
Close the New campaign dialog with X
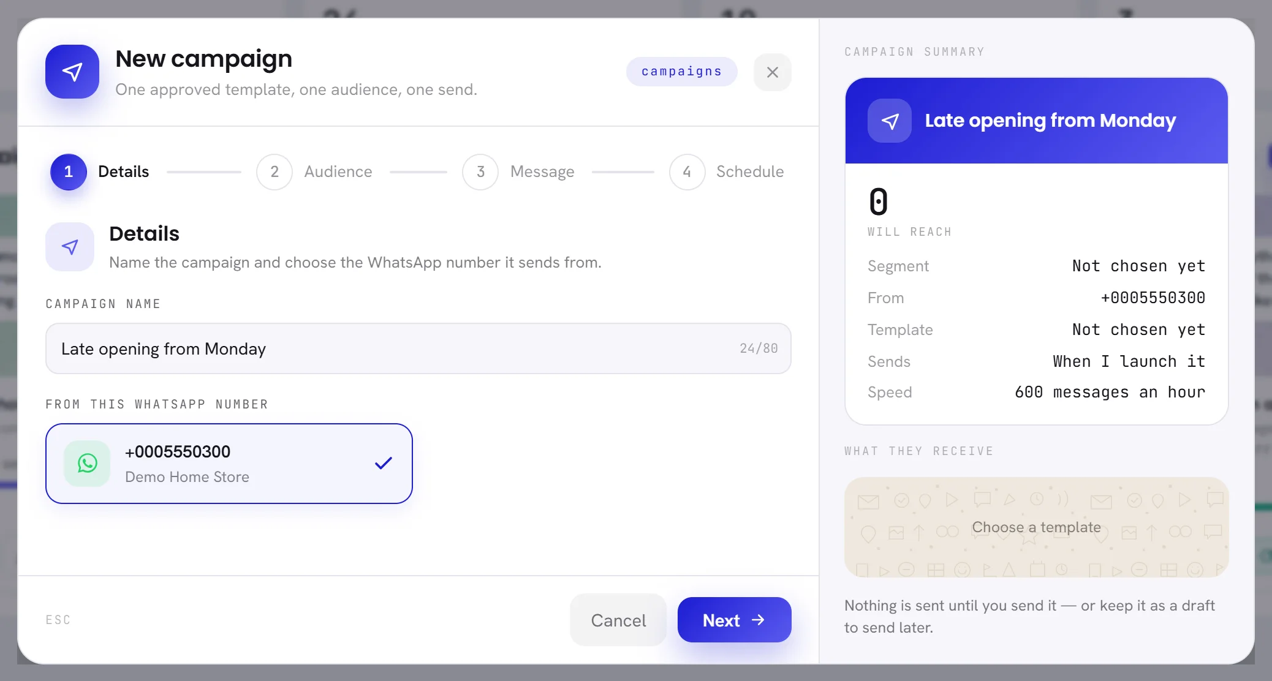point(773,72)
